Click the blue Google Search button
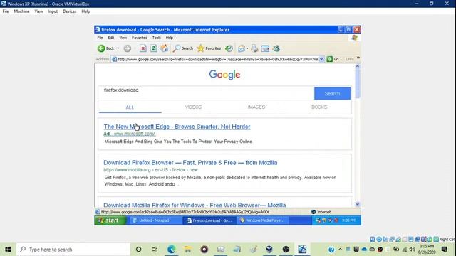The width and height of the screenshot is (456, 256). 332,93
